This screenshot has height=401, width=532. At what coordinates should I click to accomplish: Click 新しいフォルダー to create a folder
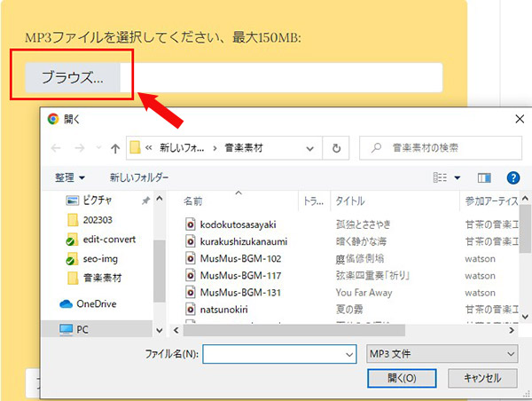[140, 177]
